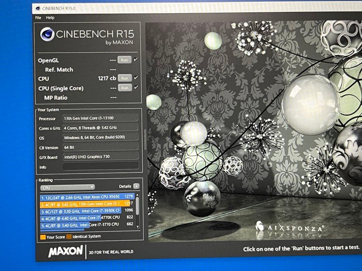Viewport: 362px width, 271px height.
Task: Run the OpenGL benchmark
Action: (124, 60)
